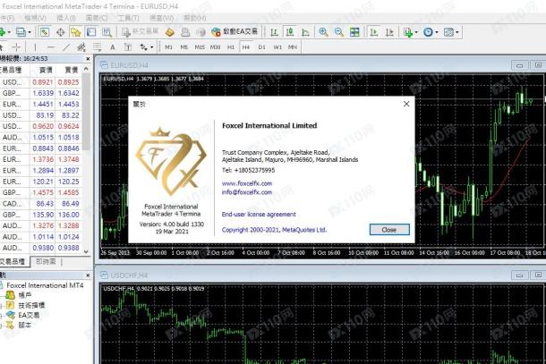Screen dimensions: 546x364
Task: Expand the arrows tool dropdown
Action: [x=152, y=47]
